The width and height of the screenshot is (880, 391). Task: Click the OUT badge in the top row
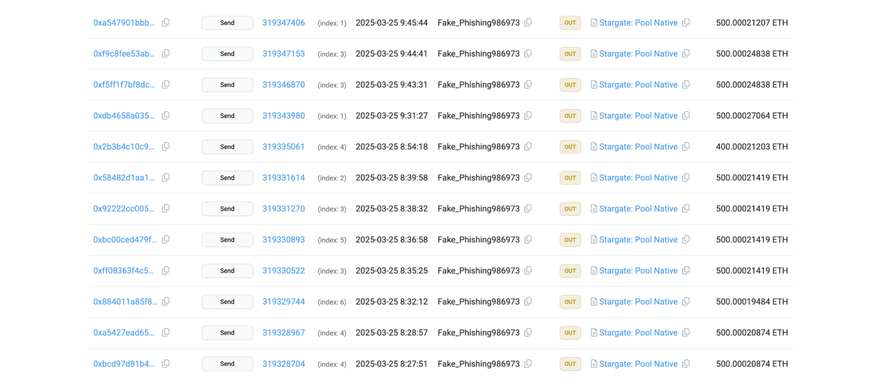(570, 23)
